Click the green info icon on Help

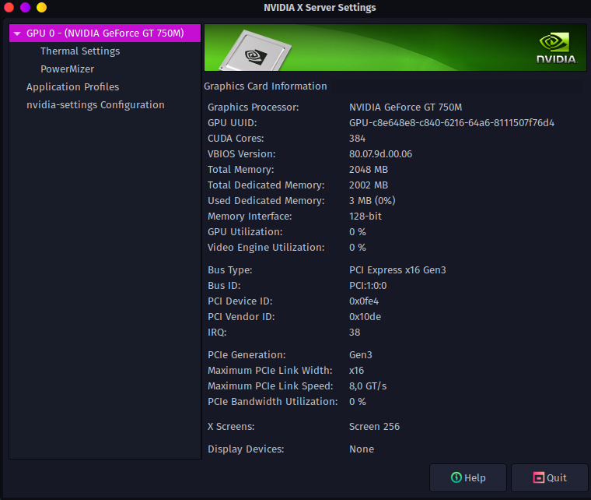click(x=456, y=477)
